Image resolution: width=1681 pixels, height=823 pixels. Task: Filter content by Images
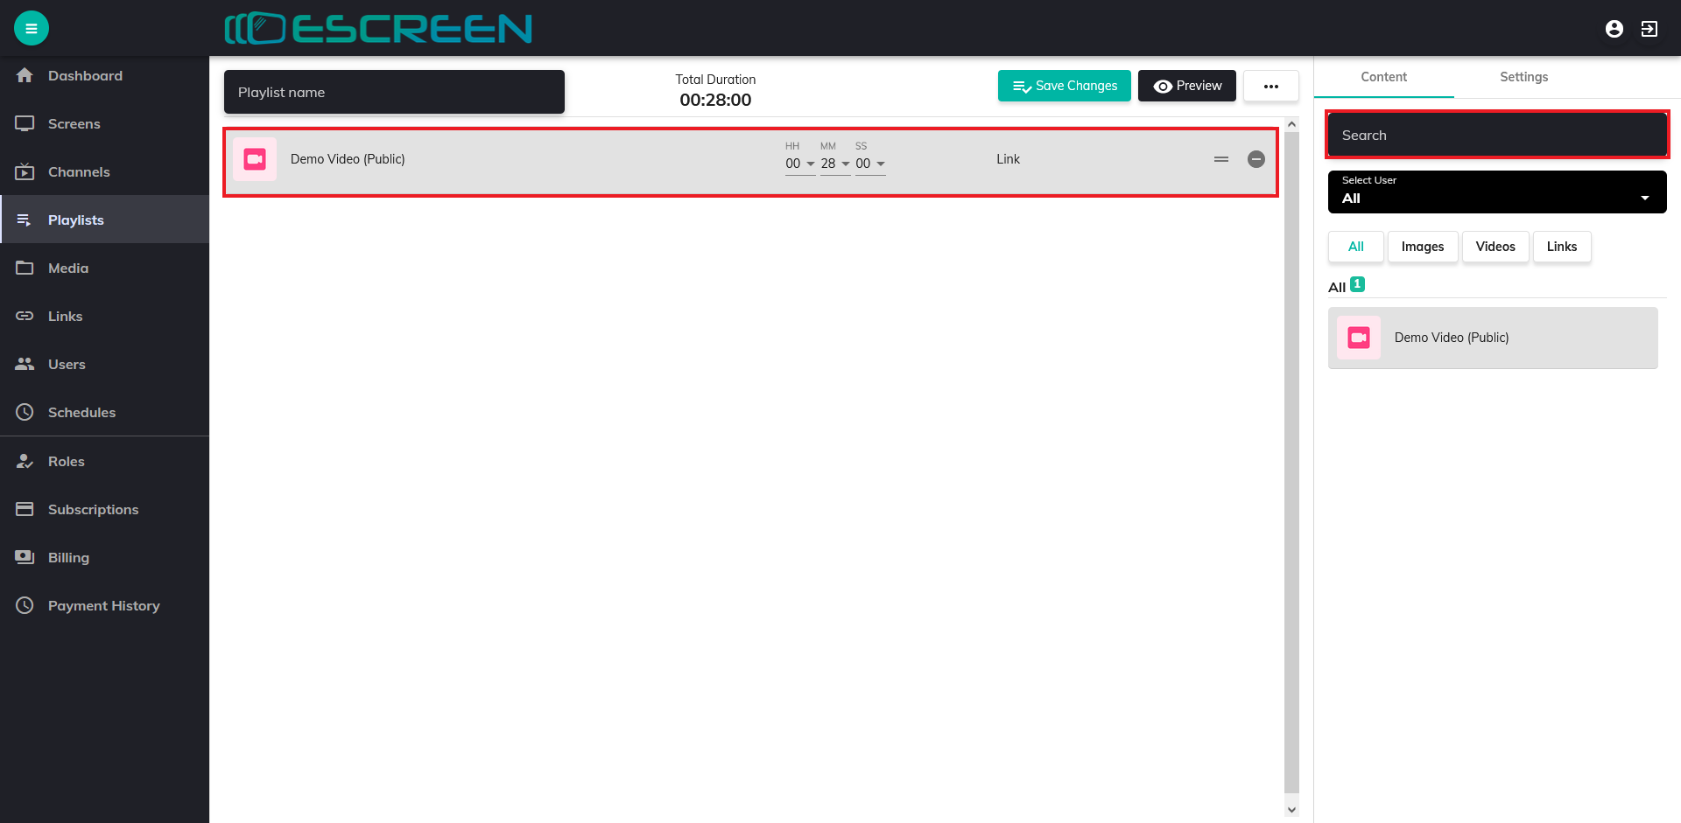[x=1422, y=247]
